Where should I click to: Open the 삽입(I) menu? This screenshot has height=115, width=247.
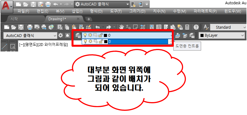77,11
